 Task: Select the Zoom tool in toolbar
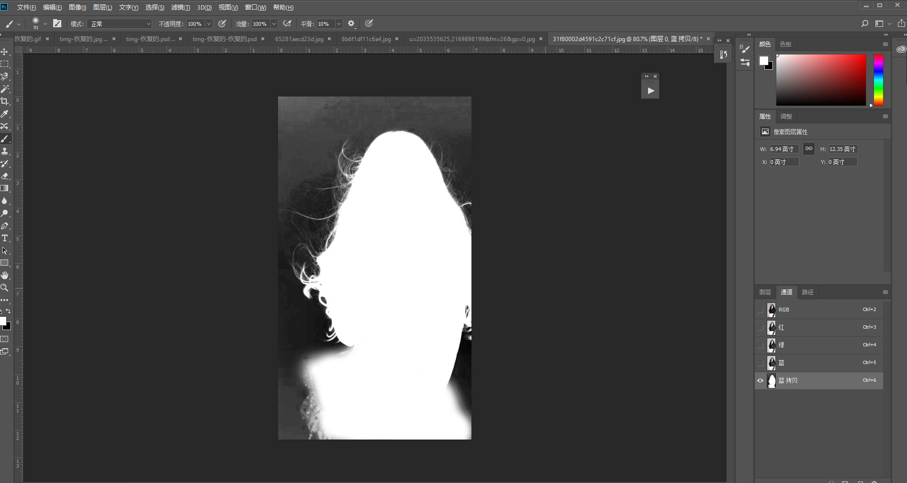[5, 288]
